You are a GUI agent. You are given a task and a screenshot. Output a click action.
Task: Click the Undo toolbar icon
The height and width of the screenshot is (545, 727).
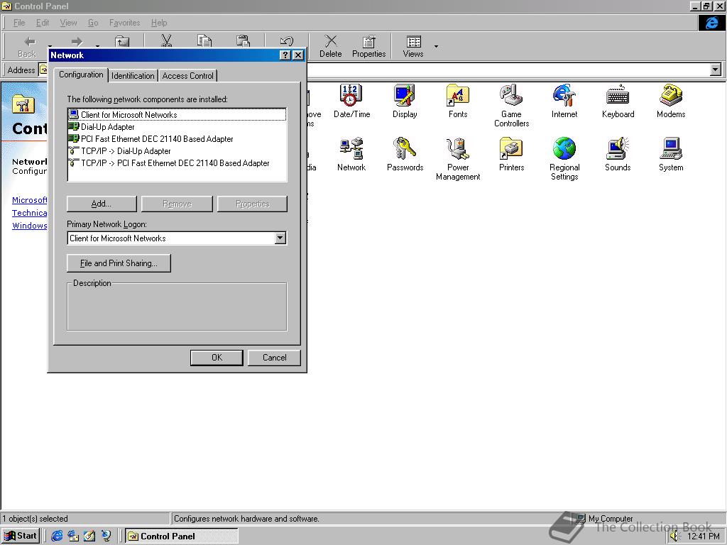point(287,40)
